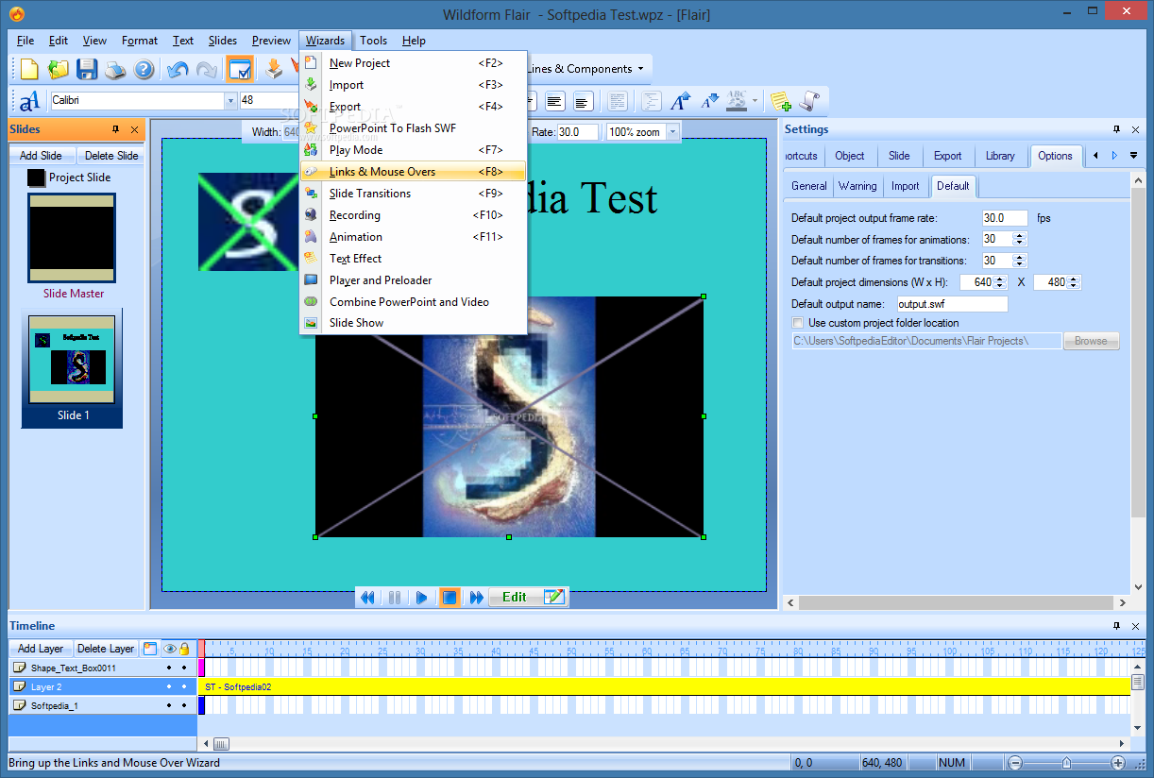Stop playback with the orange square button
Image resolution: width=1154 pixels, height=778 pixels.
pyautogui.click(x=450, y=597)
